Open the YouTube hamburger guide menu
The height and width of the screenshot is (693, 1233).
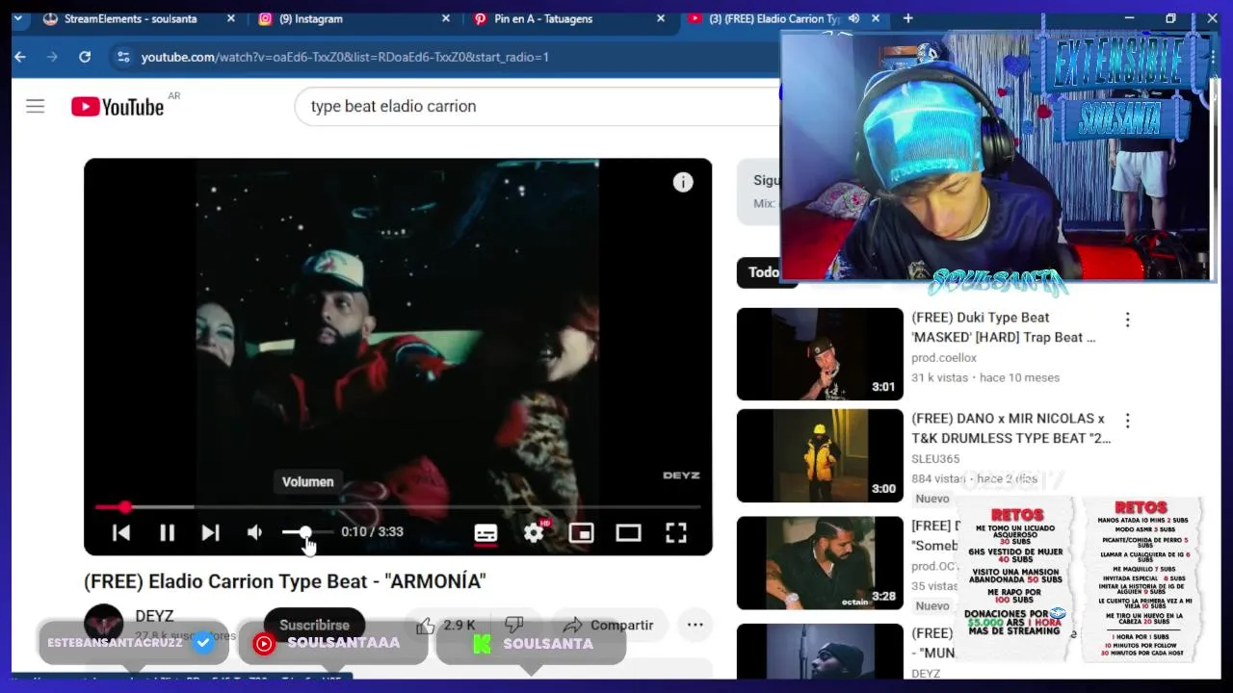coord(36,106)
